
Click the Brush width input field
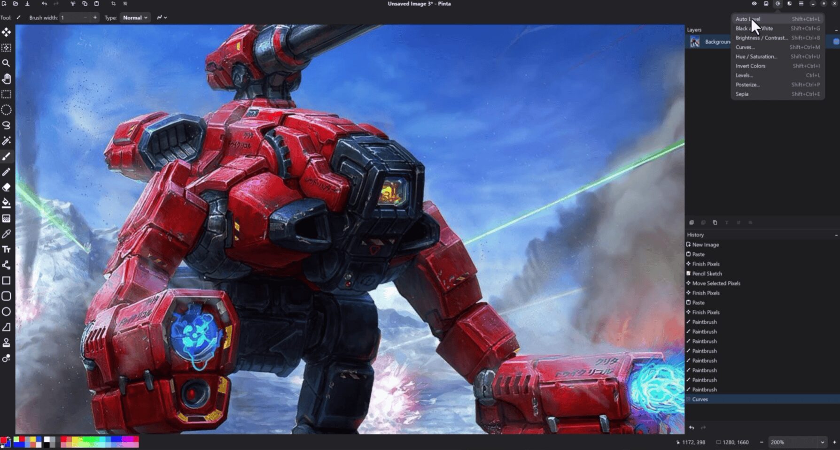coord(70,17)
